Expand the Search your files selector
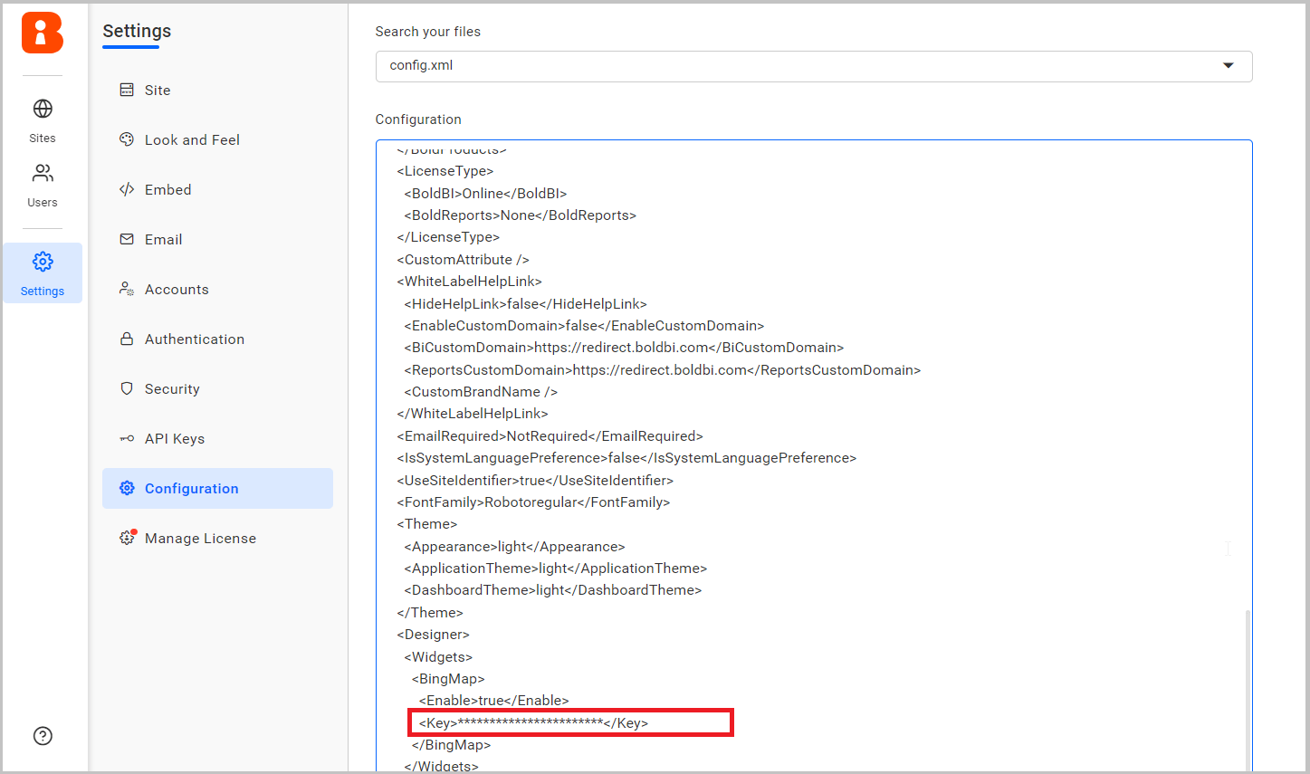This screenshot has width=1310, height=774. click(x=812, y=65)
